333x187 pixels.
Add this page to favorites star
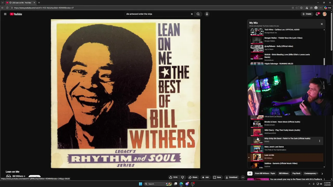297,8
